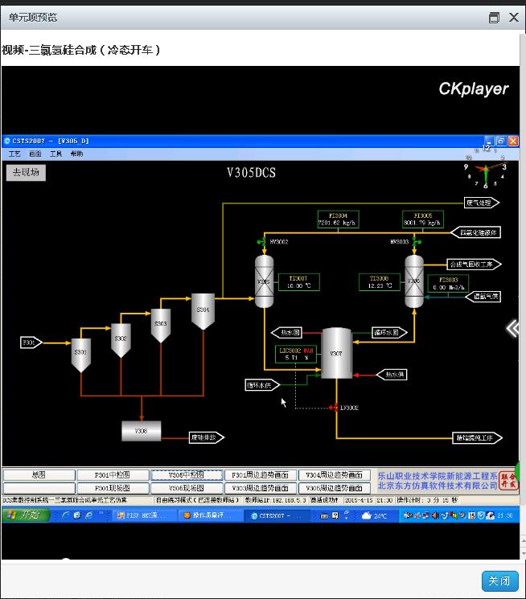Switch to the 总图 overview screen
Viewport: 526px width, 599px height.
[38, 475]
